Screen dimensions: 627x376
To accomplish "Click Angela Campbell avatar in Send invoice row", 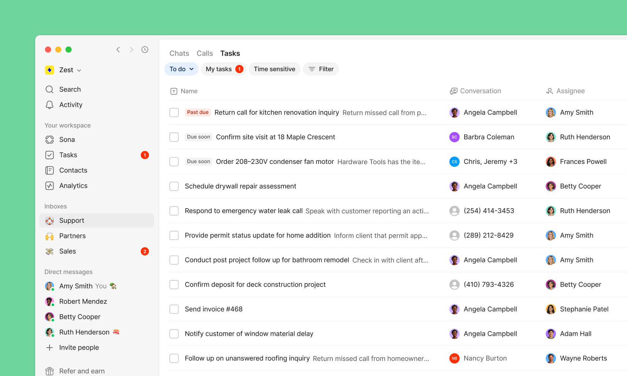I will (454, 309).
